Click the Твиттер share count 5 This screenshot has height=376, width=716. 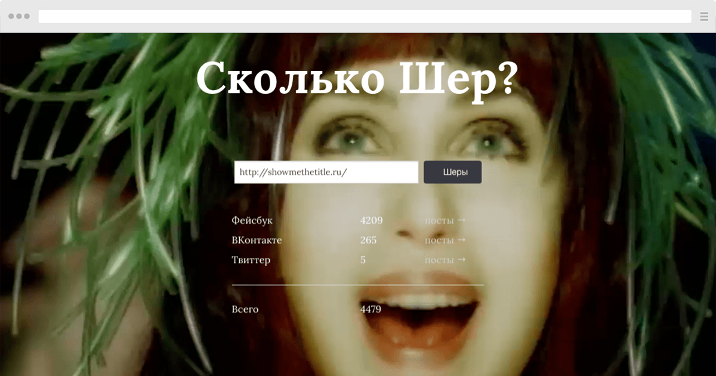pos(362,260)
